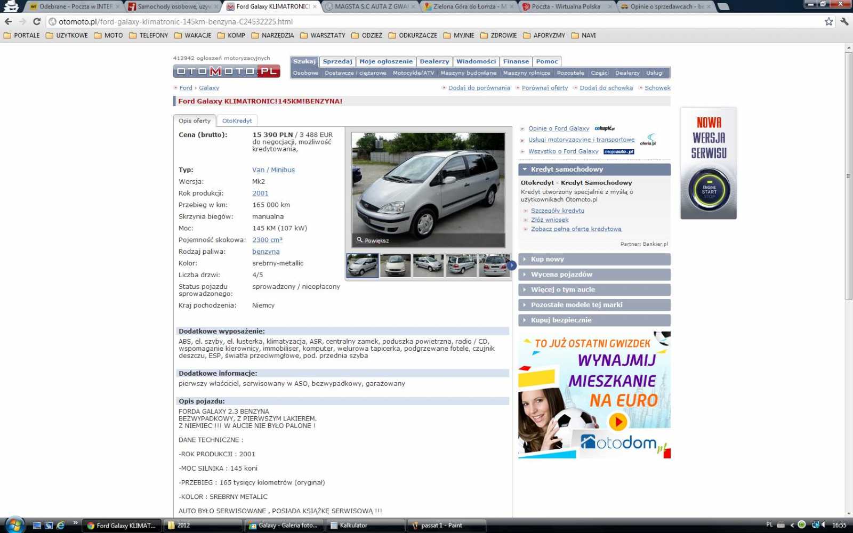Open new browser tab

click(723, 6)
